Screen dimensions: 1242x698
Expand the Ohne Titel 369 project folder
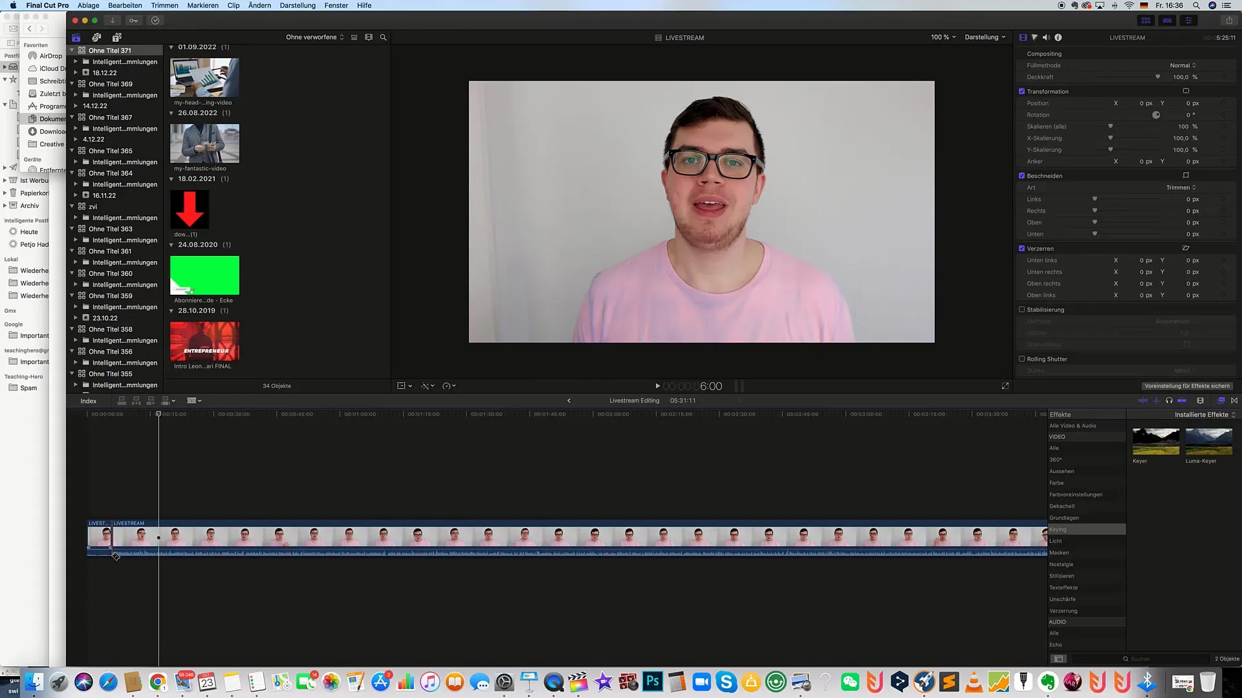click(x=72, y=83)
